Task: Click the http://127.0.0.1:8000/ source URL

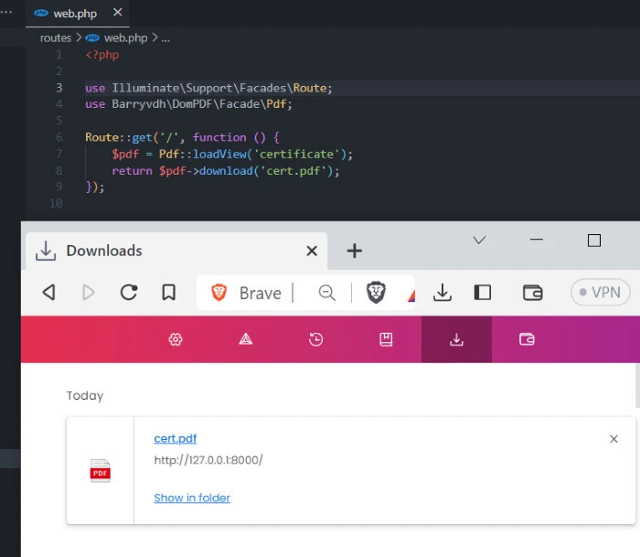Action: [x=208, y=460]
